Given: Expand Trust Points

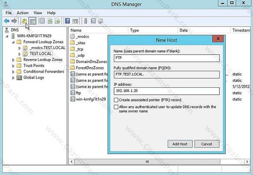Looking at the screenshot, I should [x=13, y=66].
